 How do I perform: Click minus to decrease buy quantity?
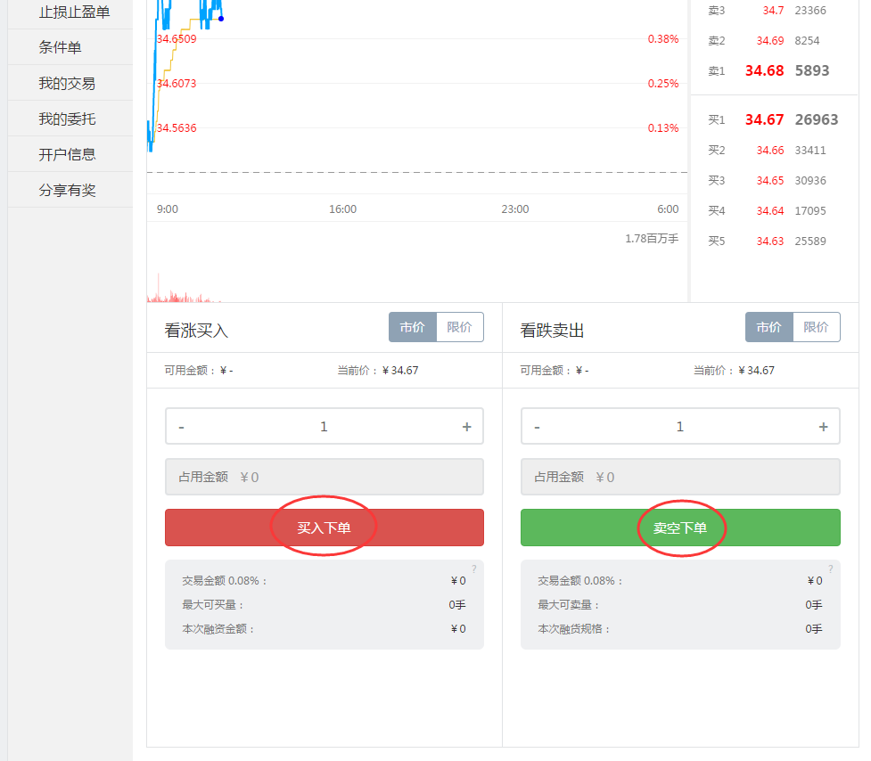(x=181, y=426)
